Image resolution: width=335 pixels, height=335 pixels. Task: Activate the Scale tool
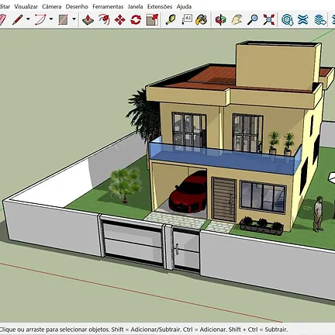tap(152, 19)
